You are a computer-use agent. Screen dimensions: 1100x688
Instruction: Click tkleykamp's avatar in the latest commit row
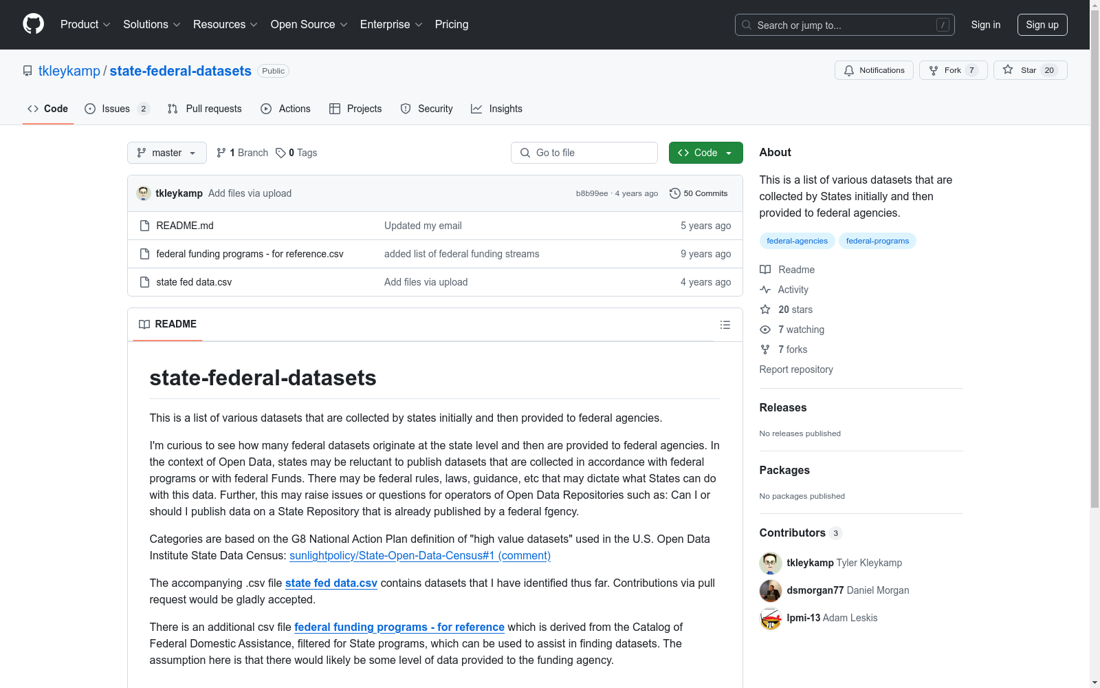[144, 193]
